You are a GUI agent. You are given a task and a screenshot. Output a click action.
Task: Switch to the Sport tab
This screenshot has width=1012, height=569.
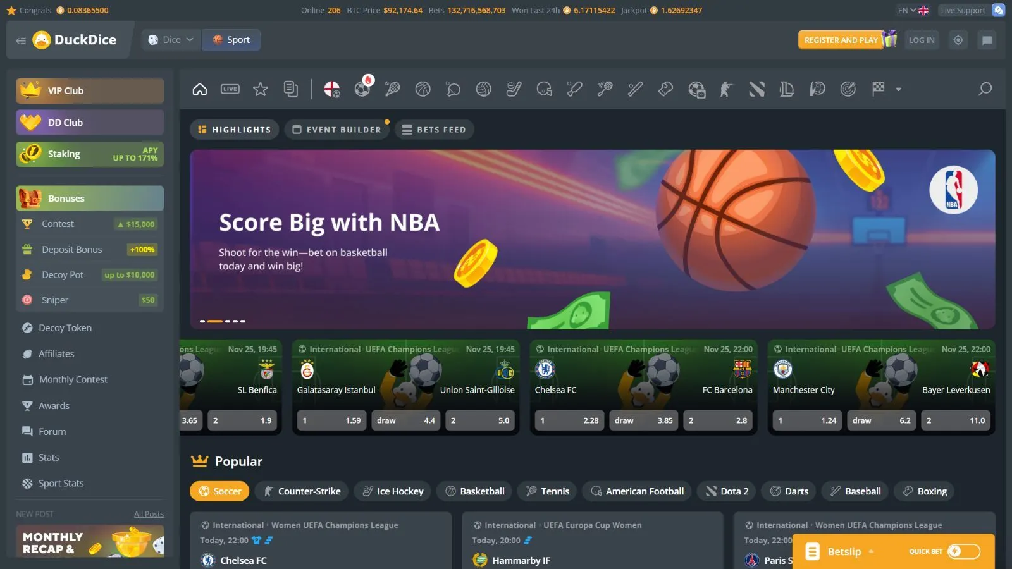tap(231, 40)
